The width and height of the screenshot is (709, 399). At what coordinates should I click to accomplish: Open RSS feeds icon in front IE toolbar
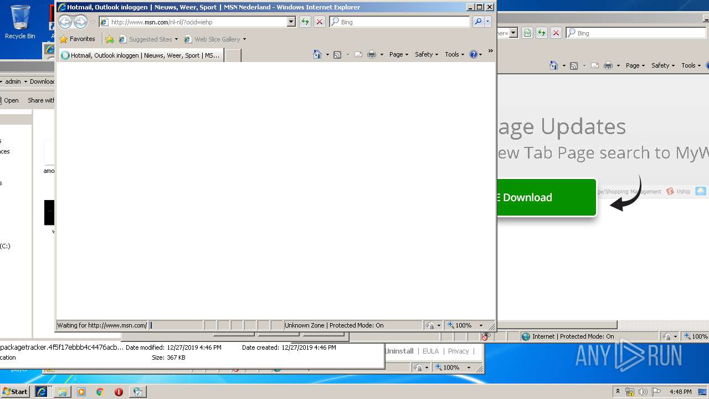tap(337, 54)
